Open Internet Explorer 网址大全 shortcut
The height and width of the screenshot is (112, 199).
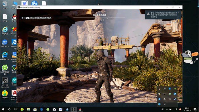click(5, 30)
